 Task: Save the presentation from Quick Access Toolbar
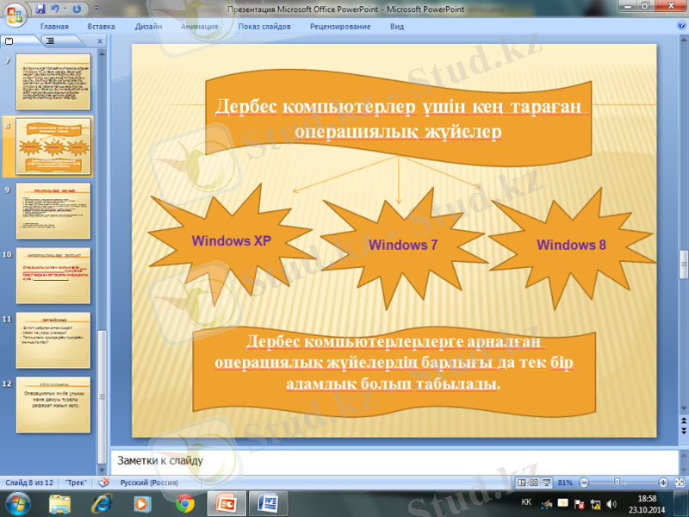[40, 9]
